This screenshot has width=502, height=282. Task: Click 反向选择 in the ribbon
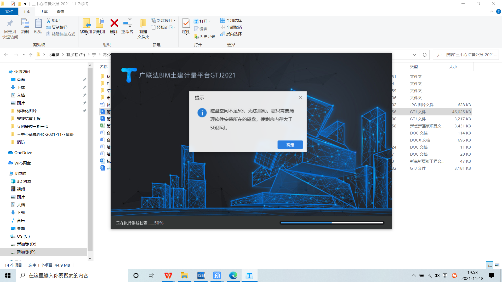click(231, 34)
